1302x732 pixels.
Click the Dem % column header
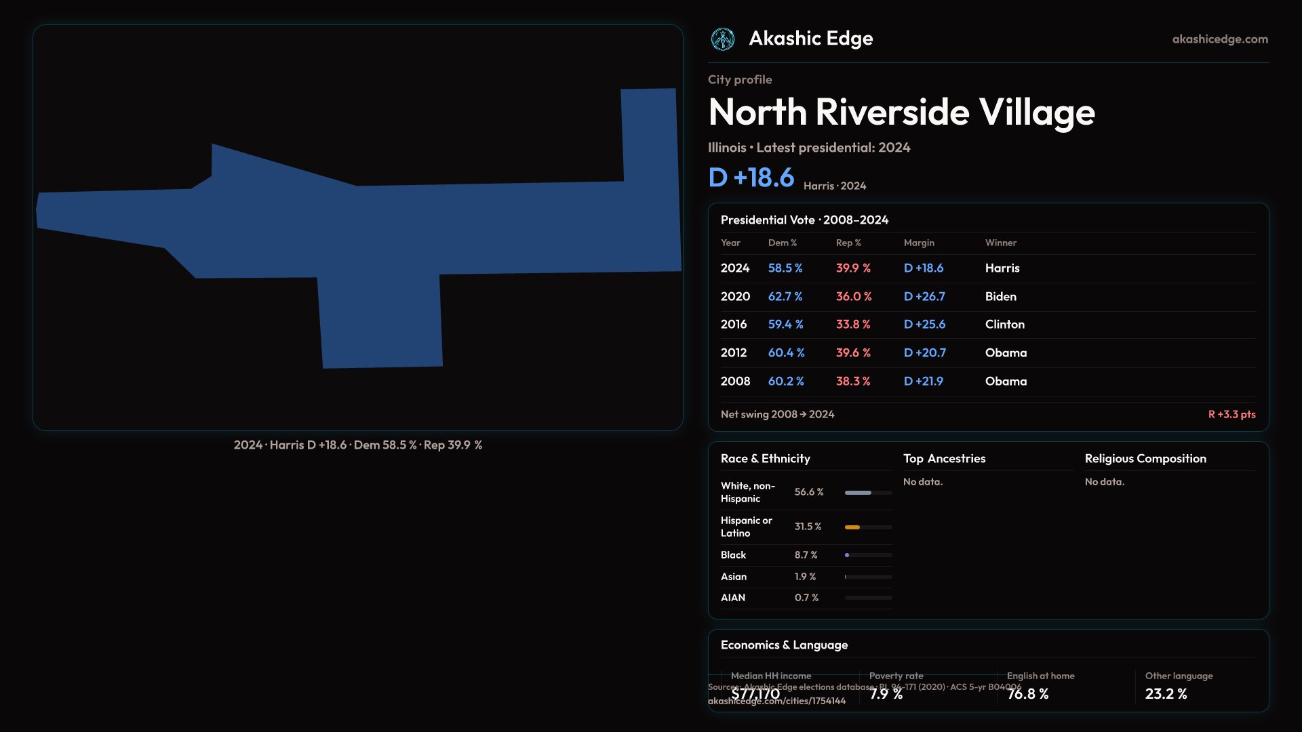coord(782,243)
